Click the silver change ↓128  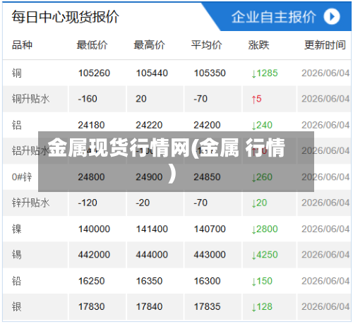click(262, 306)
